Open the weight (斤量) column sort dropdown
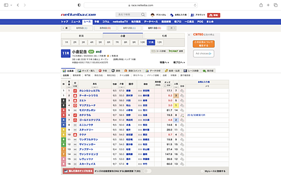The height and width of the screenshot is (175, 281). pos(121,87)
